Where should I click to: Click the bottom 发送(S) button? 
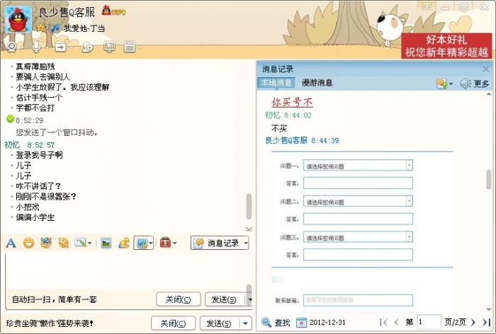(x=219, y=323)
